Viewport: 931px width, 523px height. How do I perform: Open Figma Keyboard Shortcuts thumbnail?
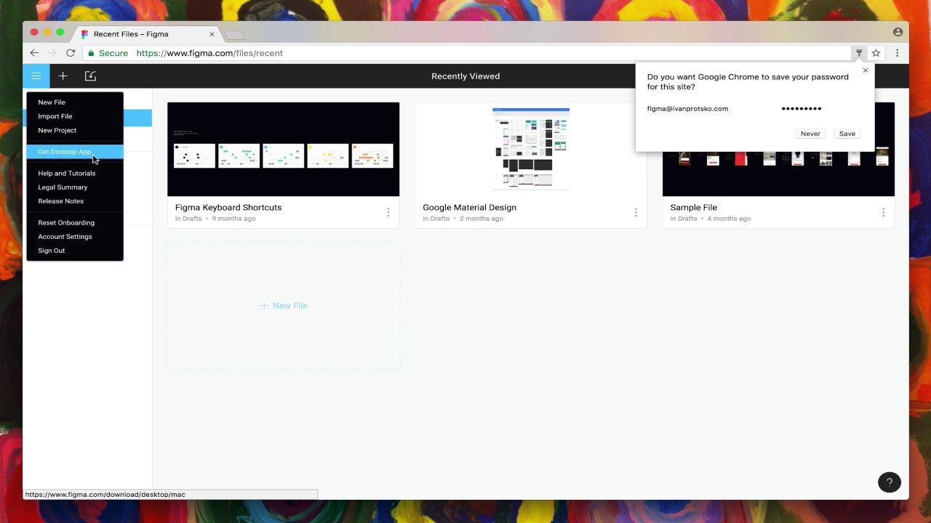pyautogui.click(x=283, y=149)
